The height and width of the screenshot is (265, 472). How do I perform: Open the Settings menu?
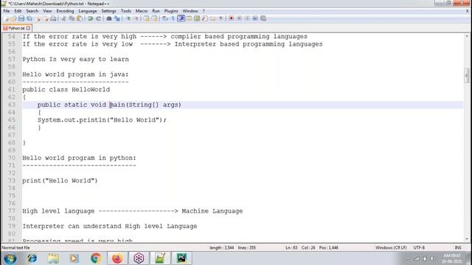click(x=108, y=11)
